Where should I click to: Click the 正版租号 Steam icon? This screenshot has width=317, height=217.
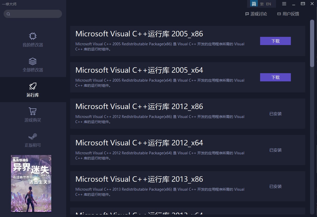(x=33, y=136)
